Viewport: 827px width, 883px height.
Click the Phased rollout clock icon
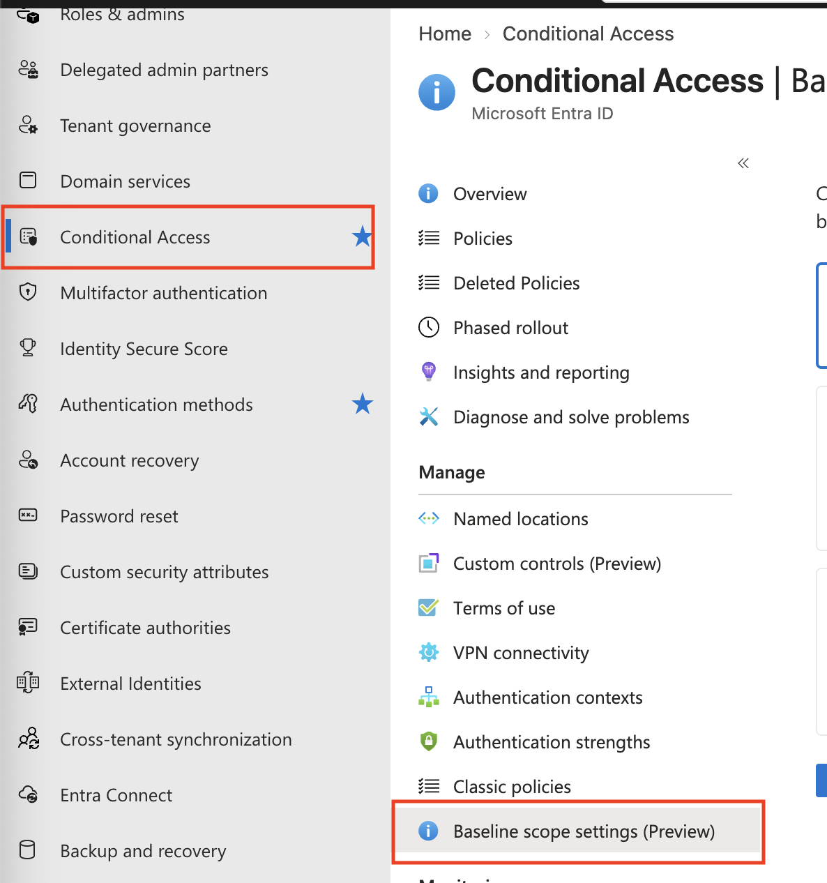(x=429, y=327)
